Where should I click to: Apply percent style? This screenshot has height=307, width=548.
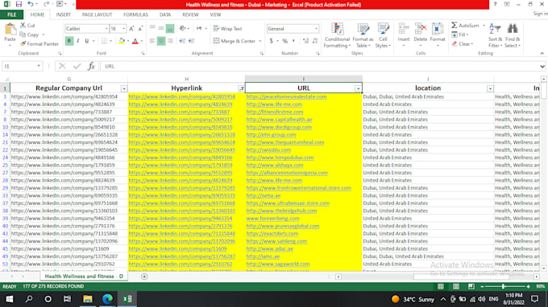coord(285,41)
